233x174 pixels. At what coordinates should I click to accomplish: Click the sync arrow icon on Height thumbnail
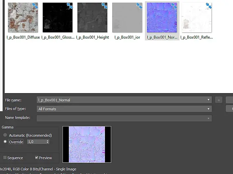104,6
